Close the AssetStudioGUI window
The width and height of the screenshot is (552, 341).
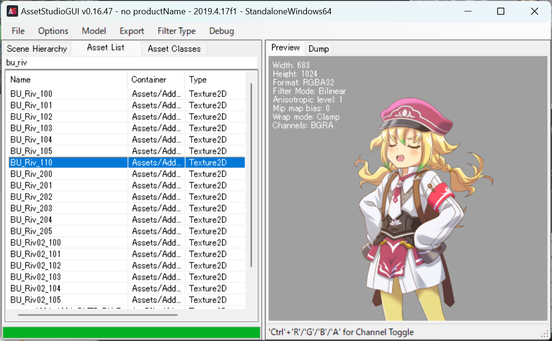coord(534,11)
